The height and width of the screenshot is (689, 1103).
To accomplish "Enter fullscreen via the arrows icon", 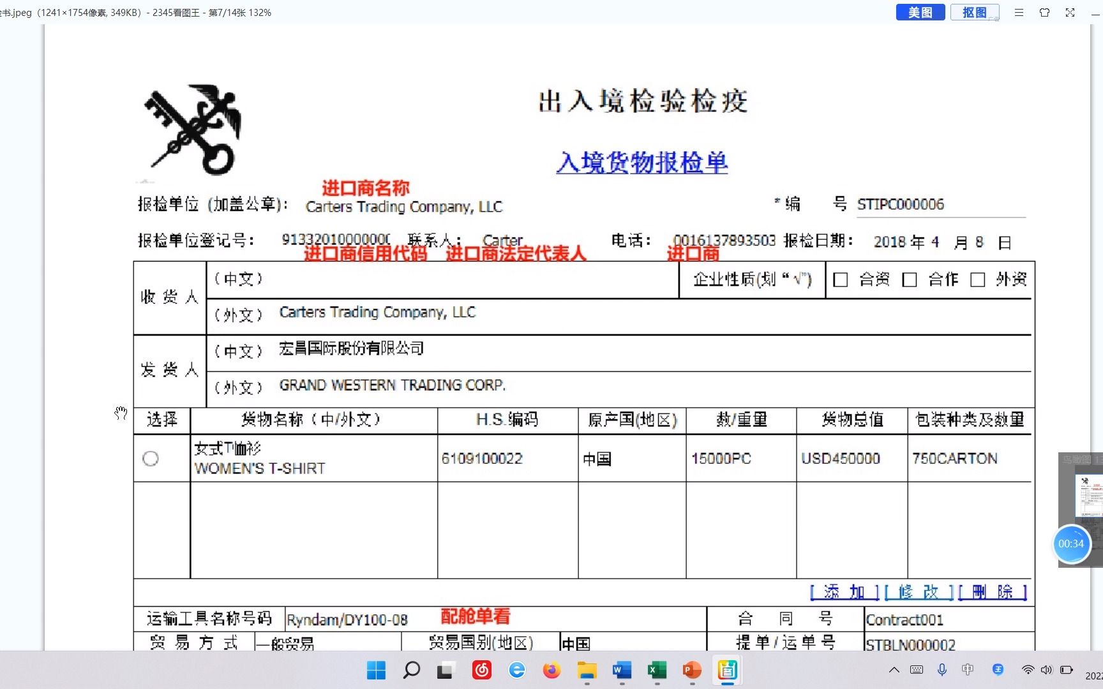I will pos(1070,13).
